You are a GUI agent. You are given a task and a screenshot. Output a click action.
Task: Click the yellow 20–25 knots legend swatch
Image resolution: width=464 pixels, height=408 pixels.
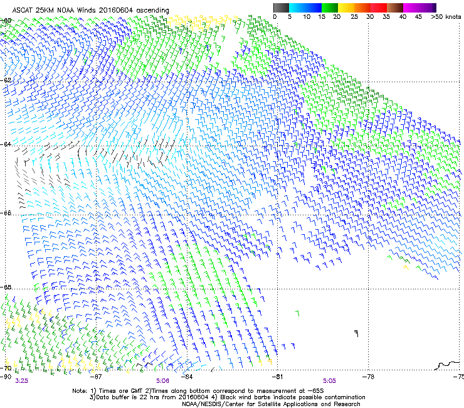[x=346, y=8]
